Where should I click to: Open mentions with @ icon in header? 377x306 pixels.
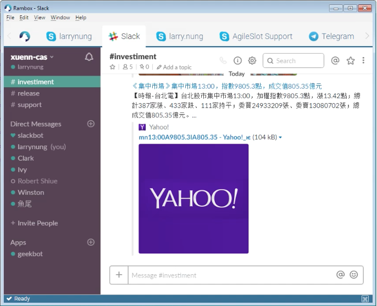(335, 60)
